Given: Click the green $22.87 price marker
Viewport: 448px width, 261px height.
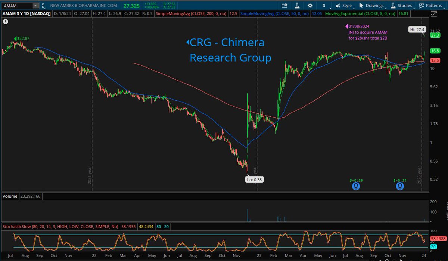Looking at the screenshot, I should coord(22,38).
